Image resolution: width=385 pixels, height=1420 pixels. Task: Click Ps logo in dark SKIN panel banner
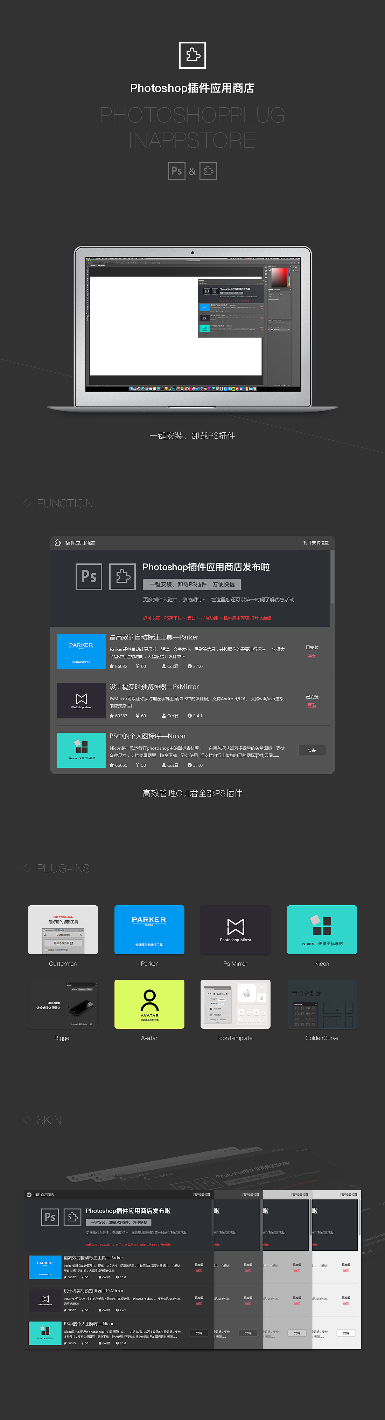[x=50, y=1217]
